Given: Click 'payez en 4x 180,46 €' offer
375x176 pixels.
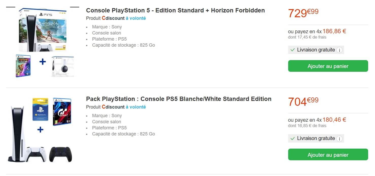Looking at the screenshot, I should (x=317, y=120).
